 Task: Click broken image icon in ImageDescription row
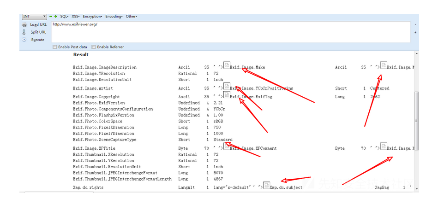pyautogui.click(x=227, y=65)
